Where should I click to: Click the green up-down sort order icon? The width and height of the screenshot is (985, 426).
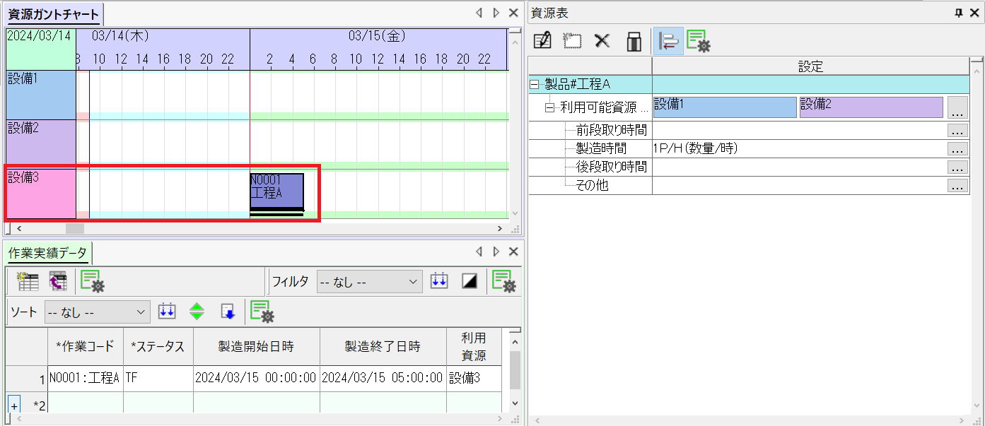click(x=197, y=312)
